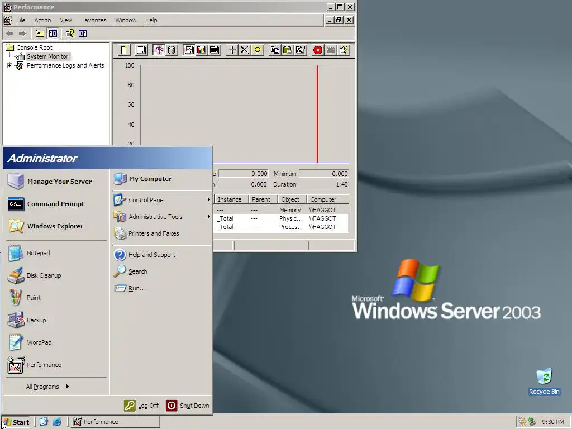Select the Memory counter row
Viewport: 572px width, 429px height.
[x=282, y=210]
